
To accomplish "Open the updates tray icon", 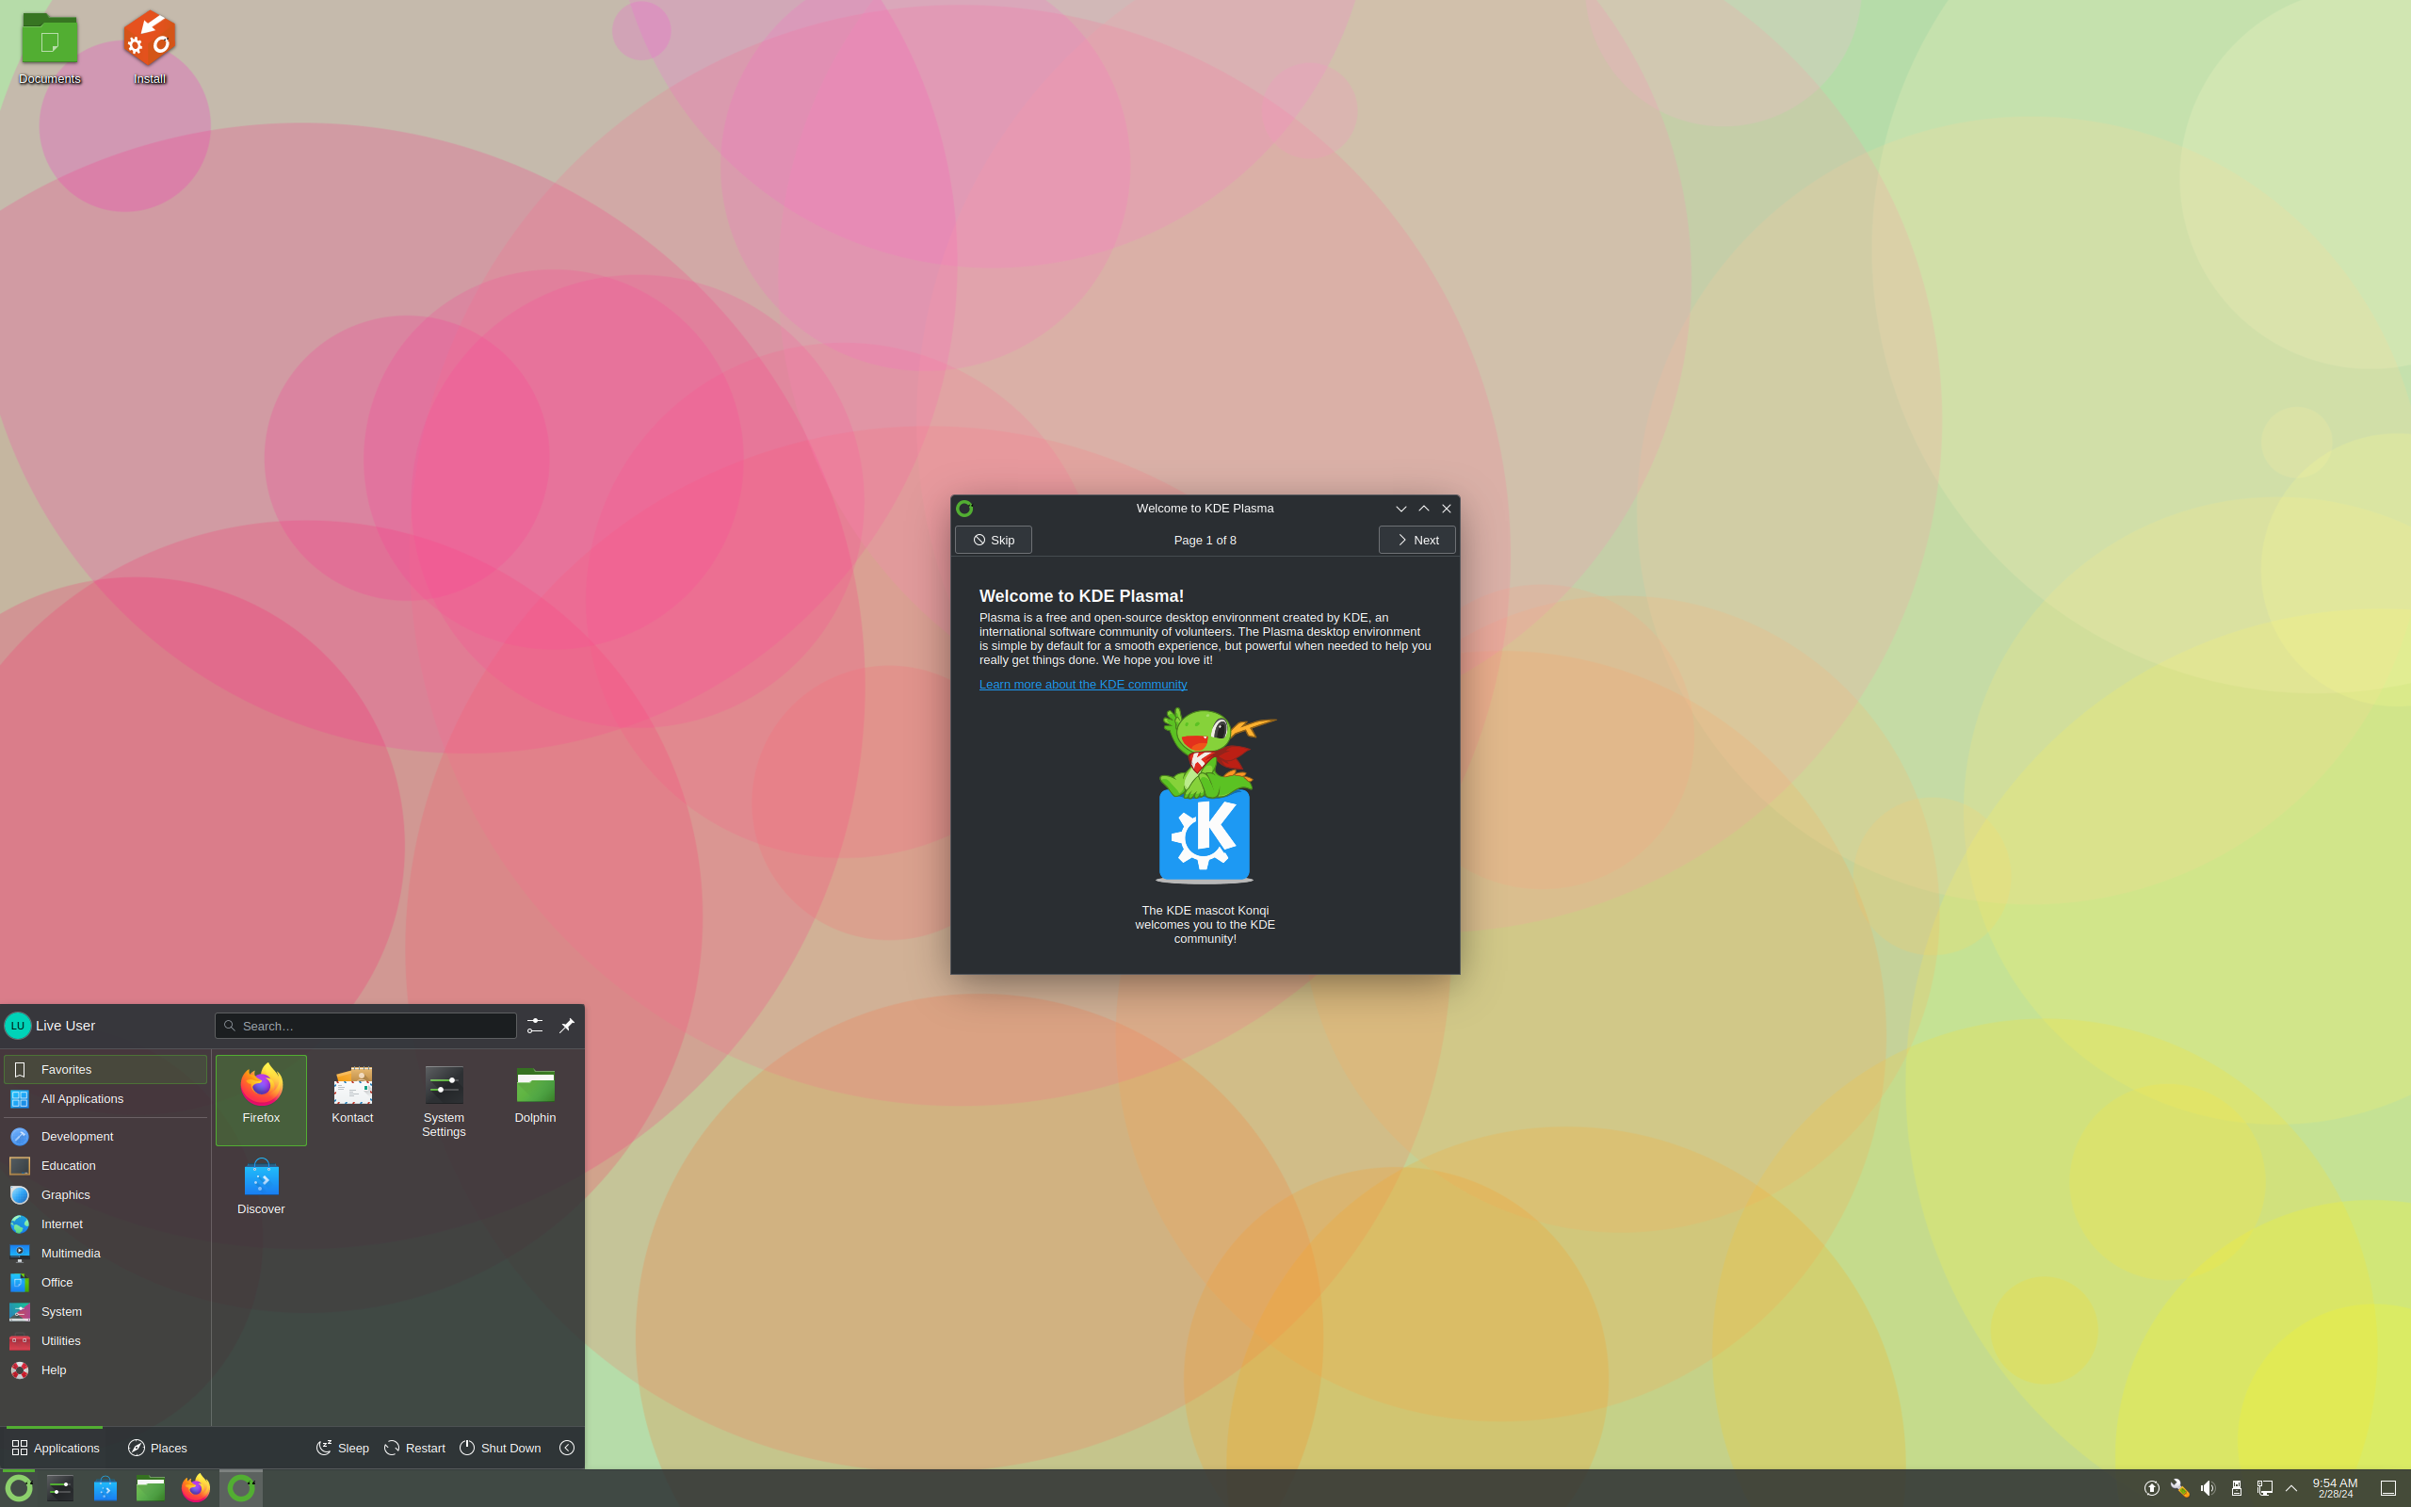I will click(2152, 1488).
